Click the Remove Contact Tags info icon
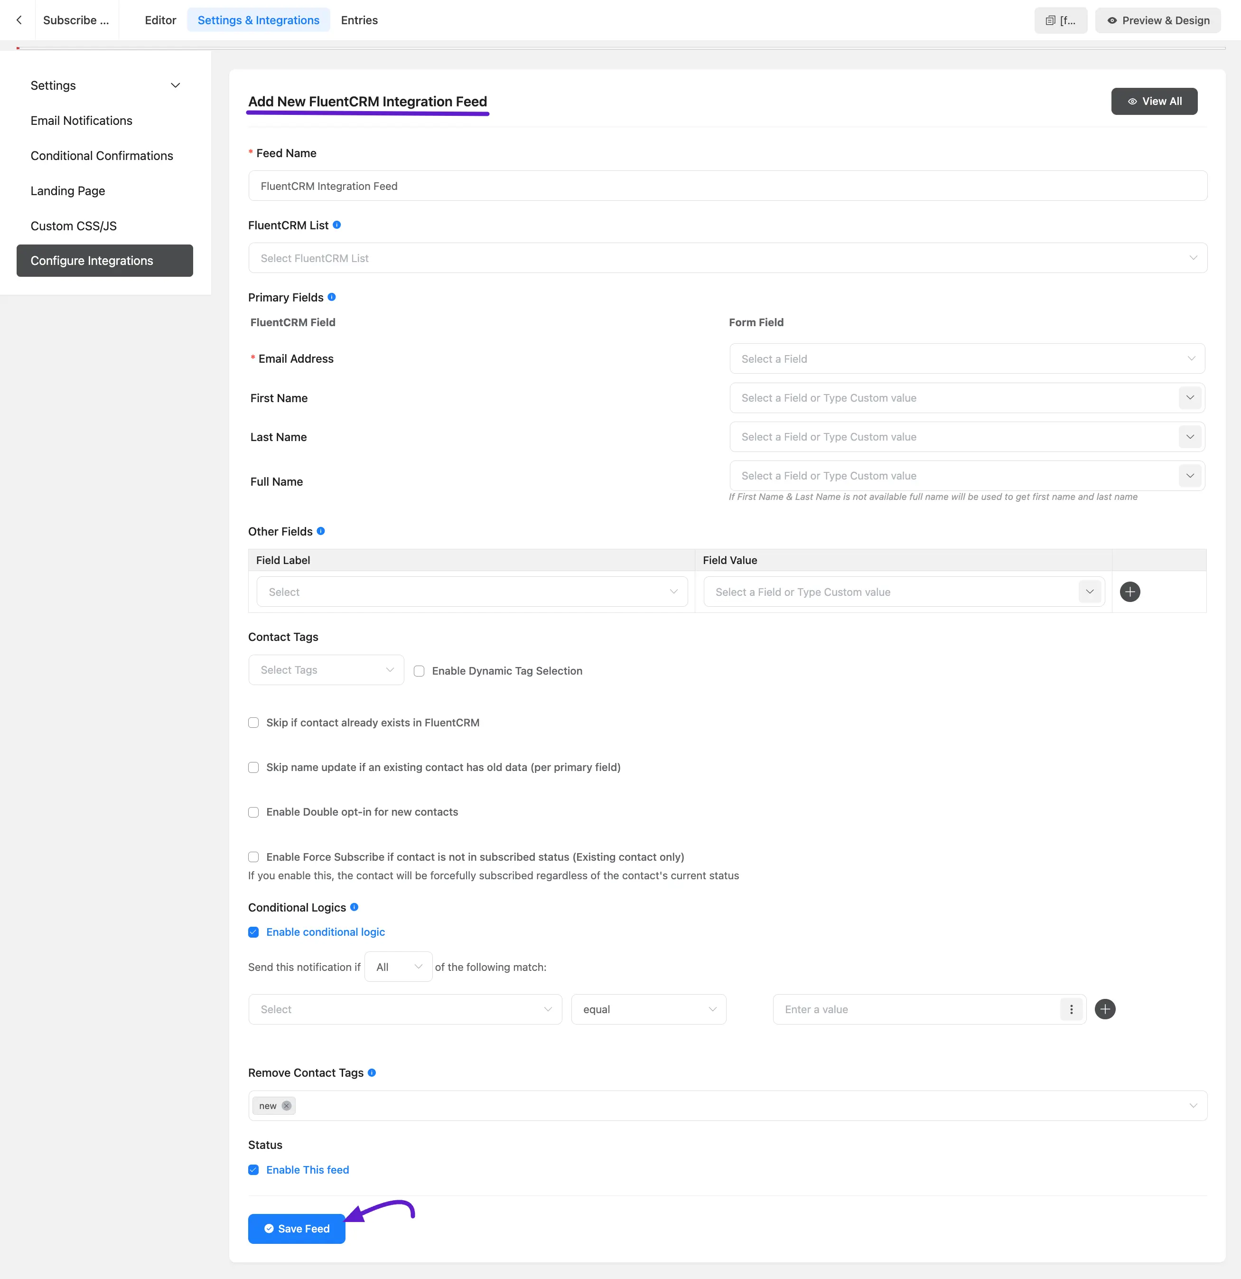 click(x=372, y=1073)
